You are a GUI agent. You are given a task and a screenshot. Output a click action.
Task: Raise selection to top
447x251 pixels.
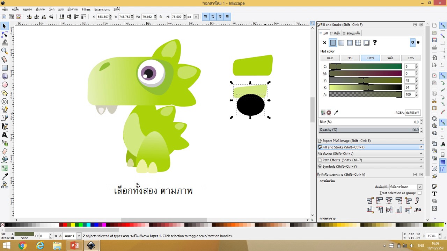84,17
